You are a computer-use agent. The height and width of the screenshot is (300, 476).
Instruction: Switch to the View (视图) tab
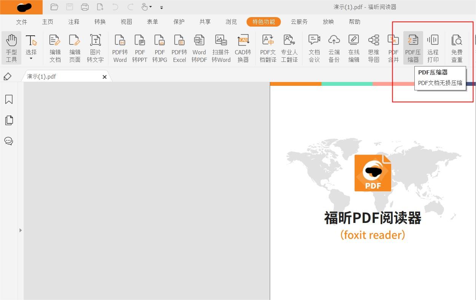pos(126,22)
